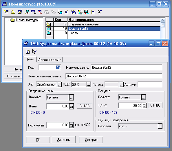Screen dimensions: 172x151
Task: Click into the Артикул input field
Action: point(150,85)
